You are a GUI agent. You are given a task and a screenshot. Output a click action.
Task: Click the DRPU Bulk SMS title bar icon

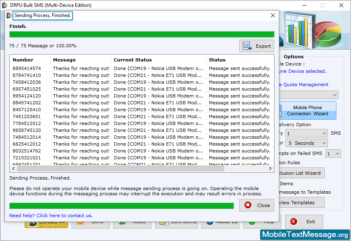(x=5, y=5)
